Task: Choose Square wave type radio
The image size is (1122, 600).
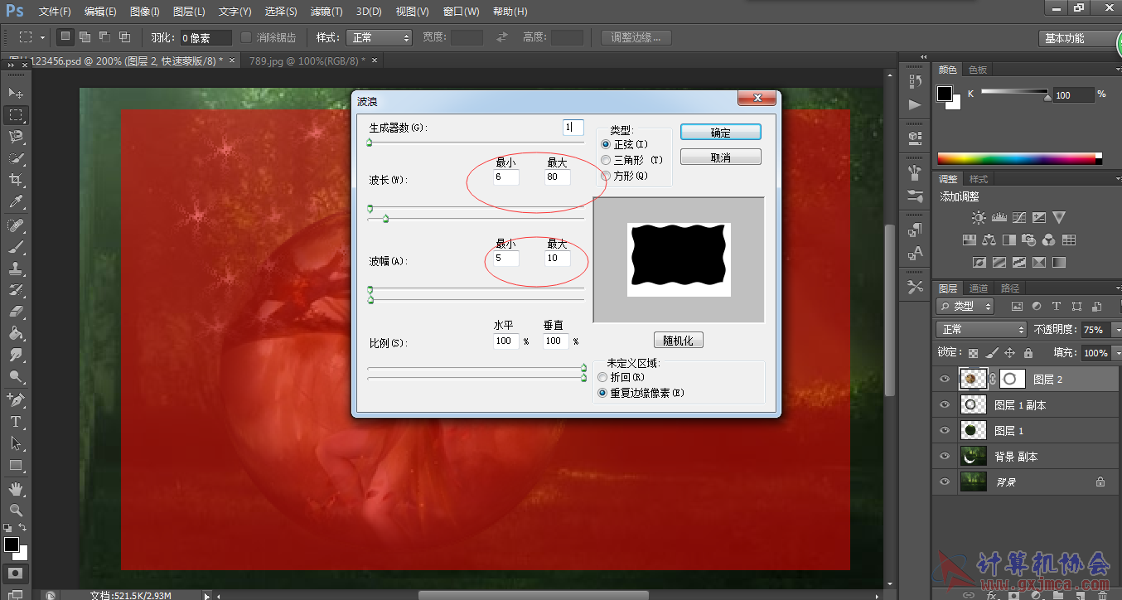Action: pos(605,176)
